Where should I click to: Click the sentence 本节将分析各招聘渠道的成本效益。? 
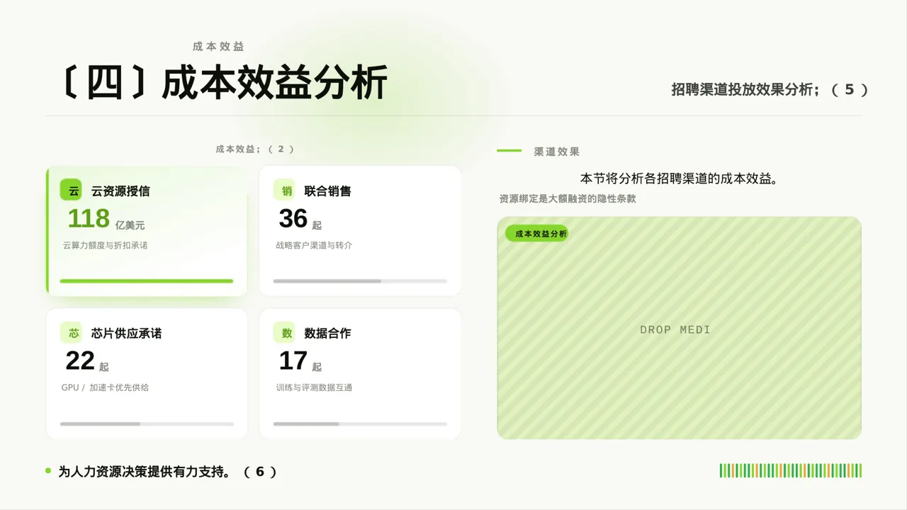point(680,178)
